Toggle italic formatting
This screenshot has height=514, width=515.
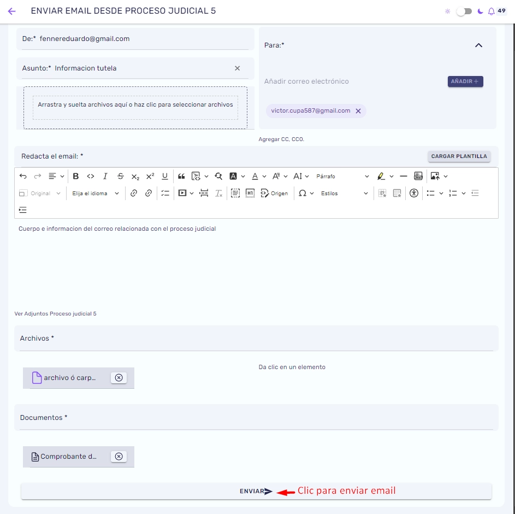click(105, 176)
